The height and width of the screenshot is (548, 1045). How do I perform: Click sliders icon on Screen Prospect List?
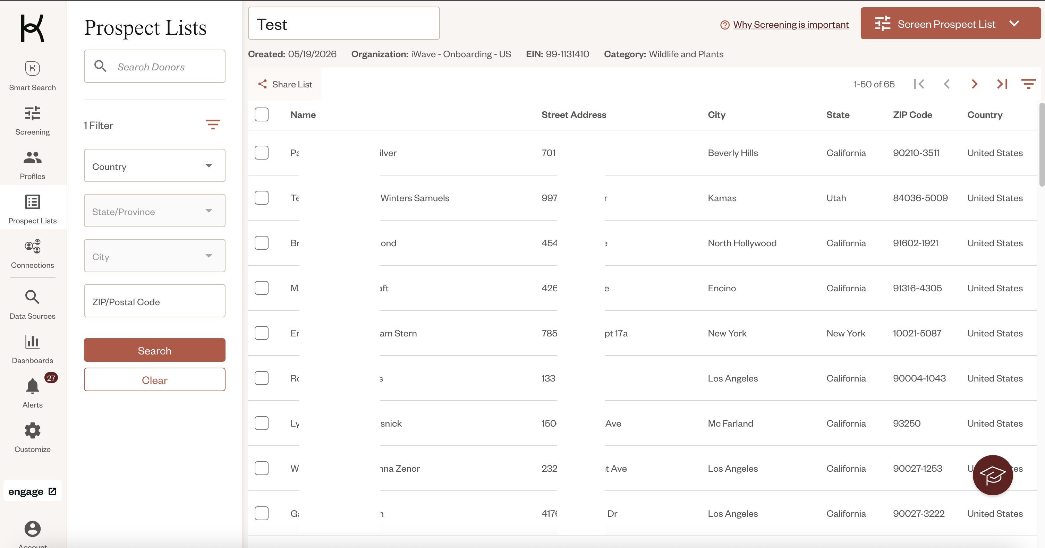tap(882, 24)
